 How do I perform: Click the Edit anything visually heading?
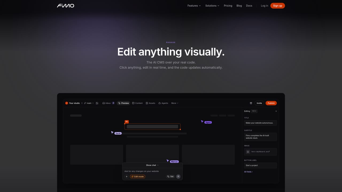tap(171, 52)
